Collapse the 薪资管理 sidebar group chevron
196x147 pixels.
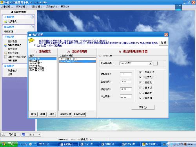[32, 27]
